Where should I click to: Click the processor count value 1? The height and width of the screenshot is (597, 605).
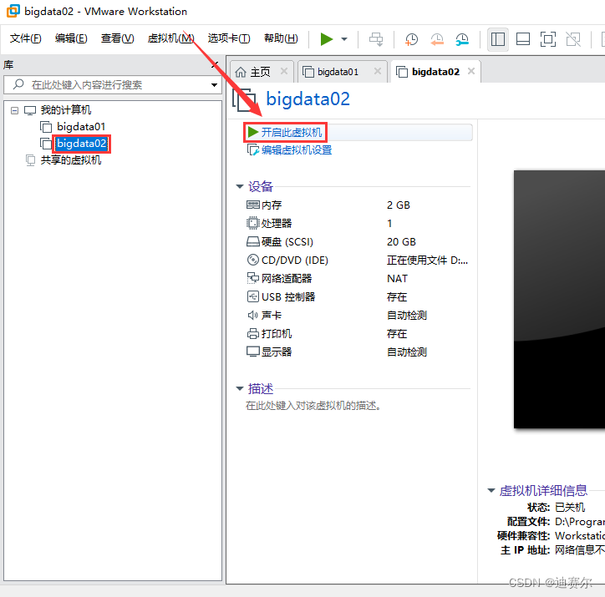pos(389,224)
